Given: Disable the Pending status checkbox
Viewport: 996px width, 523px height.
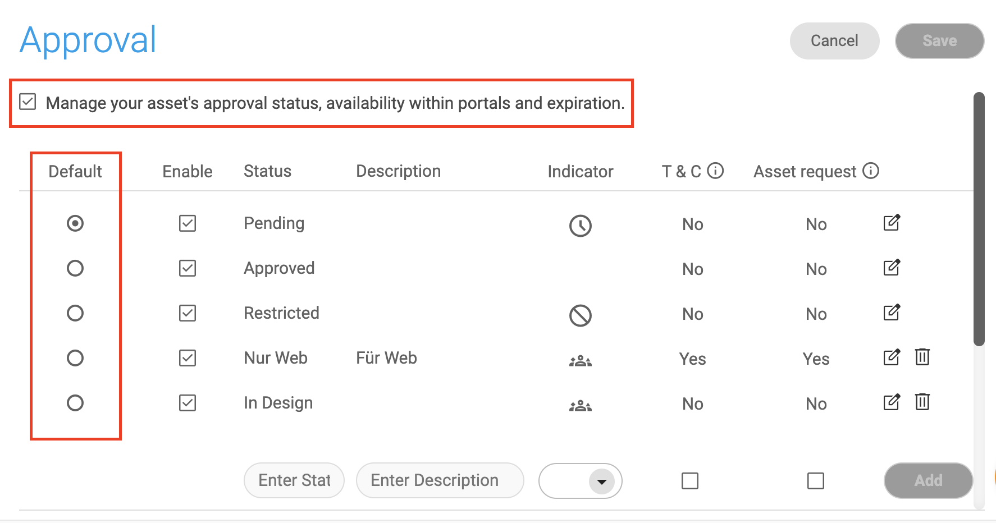Looking at the screenshot, I should (188, 223).
